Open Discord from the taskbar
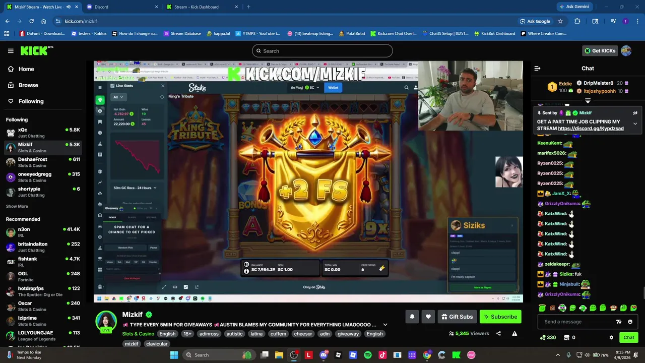This screenshot has width=645, height=363. [x=324, y=355]
